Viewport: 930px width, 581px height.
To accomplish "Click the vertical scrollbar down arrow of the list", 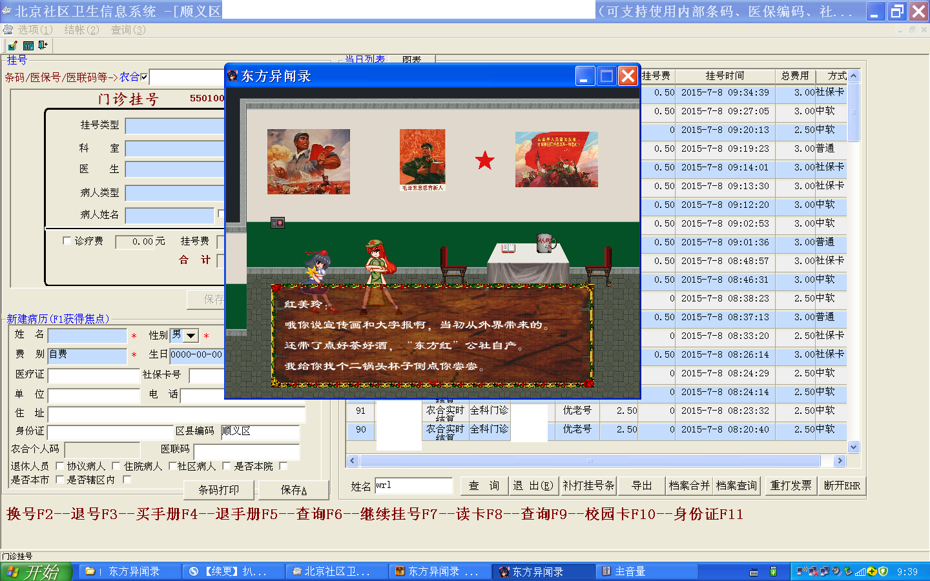I will (853, 447).
